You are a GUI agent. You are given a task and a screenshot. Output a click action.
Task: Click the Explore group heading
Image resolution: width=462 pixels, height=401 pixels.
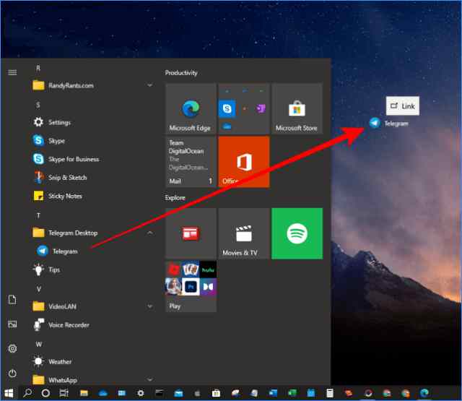(x=175, y=197)
